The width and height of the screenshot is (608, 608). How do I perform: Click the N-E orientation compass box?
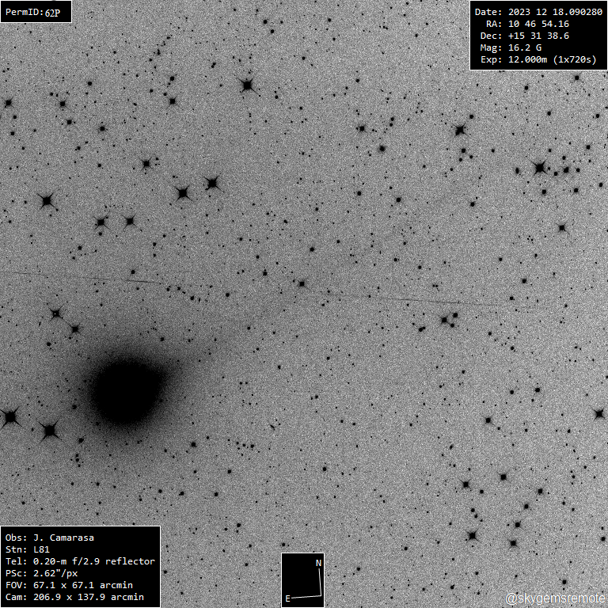(x=303, y=580)
